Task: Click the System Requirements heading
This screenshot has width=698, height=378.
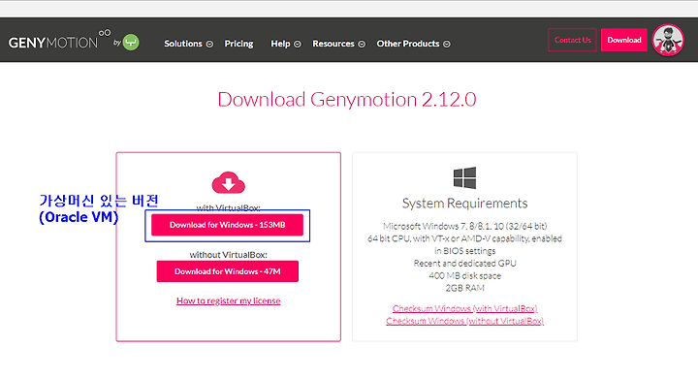Action: point(464,204)
